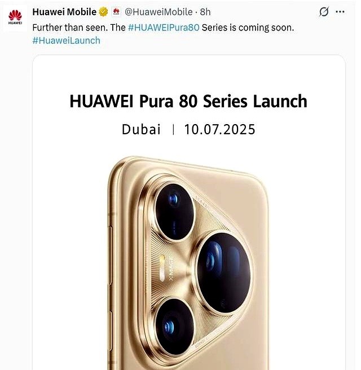Open the #HUAWEIPura80 hashtag
Screen dimensions: 361x370
click(164, 28)
